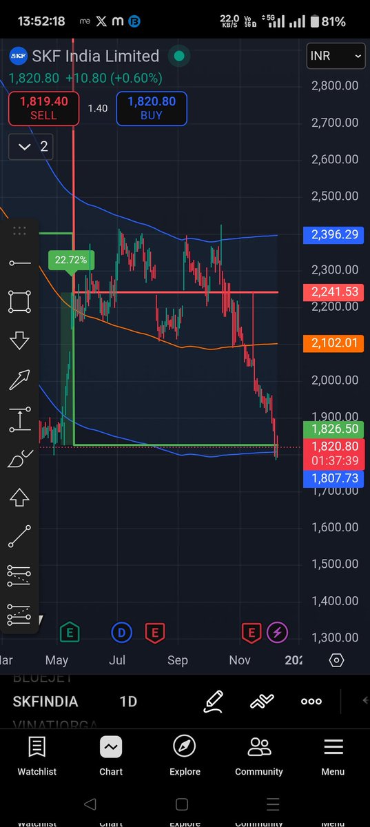
Task: Grab the drawing toolbar dotted handle
Action: tap(19, 231)
